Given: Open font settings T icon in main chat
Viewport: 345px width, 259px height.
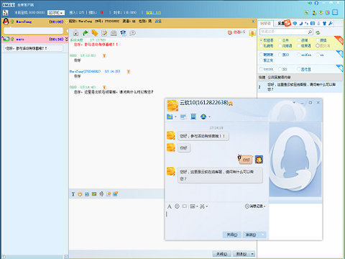Looking at the screenshot, I should click(x=73, y=194).
